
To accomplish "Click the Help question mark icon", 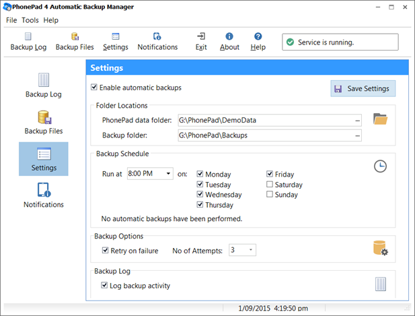I will (x=258, y=36).
